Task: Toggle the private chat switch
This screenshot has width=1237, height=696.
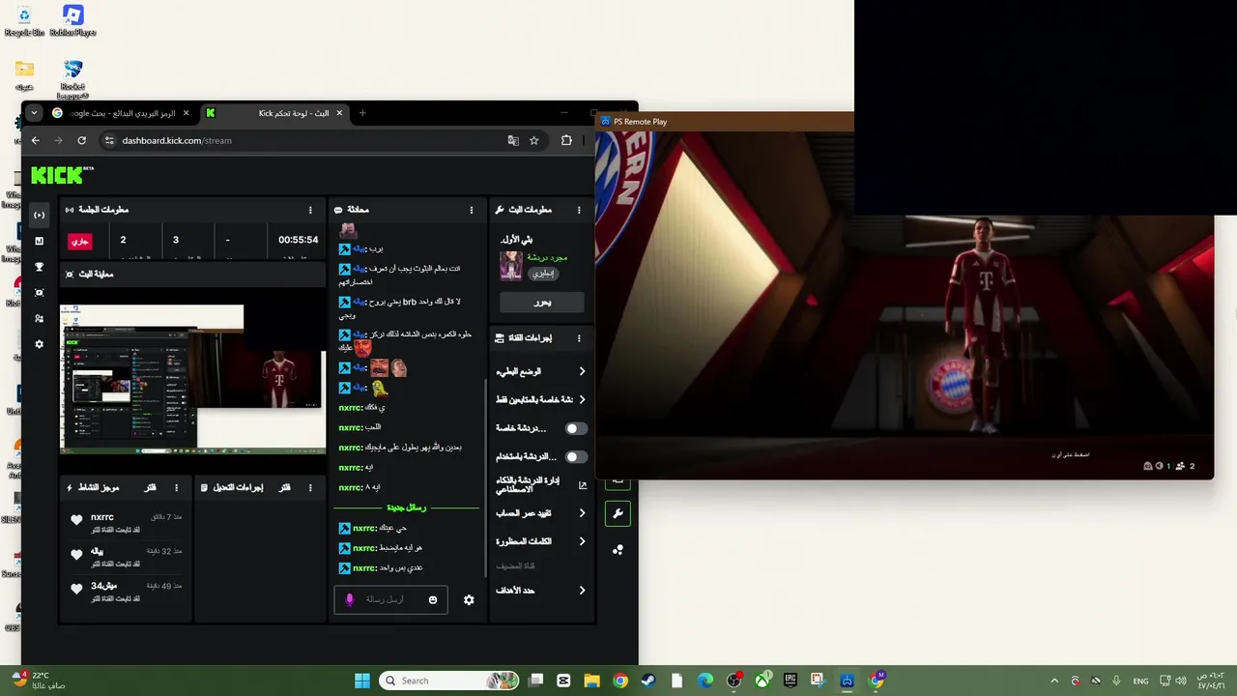Action: tap(576, 428)
